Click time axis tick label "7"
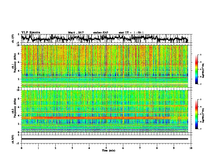This screenshot has height=166, width=215. [x=140, y=148]
